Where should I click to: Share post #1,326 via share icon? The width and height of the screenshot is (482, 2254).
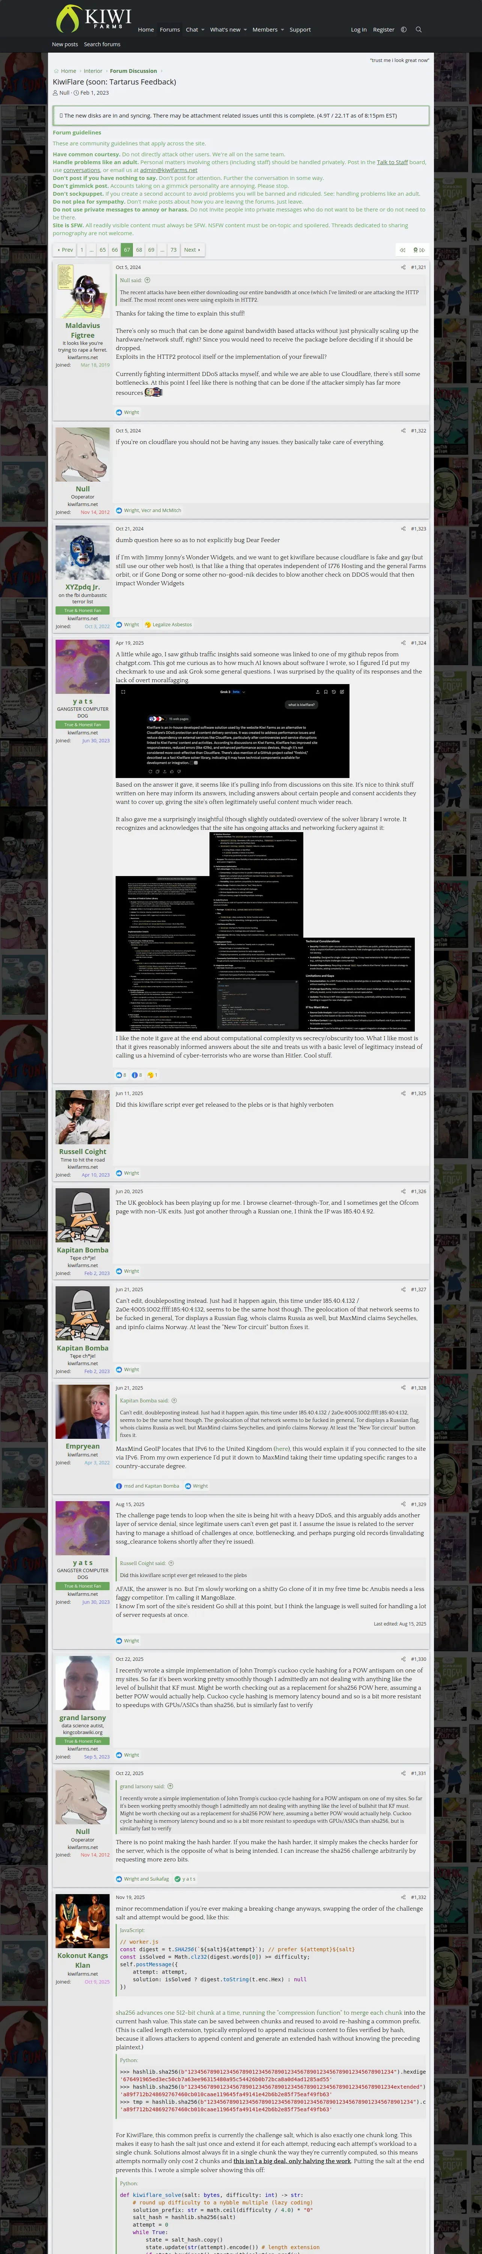pyautogui.click(x=403, y=1191)
